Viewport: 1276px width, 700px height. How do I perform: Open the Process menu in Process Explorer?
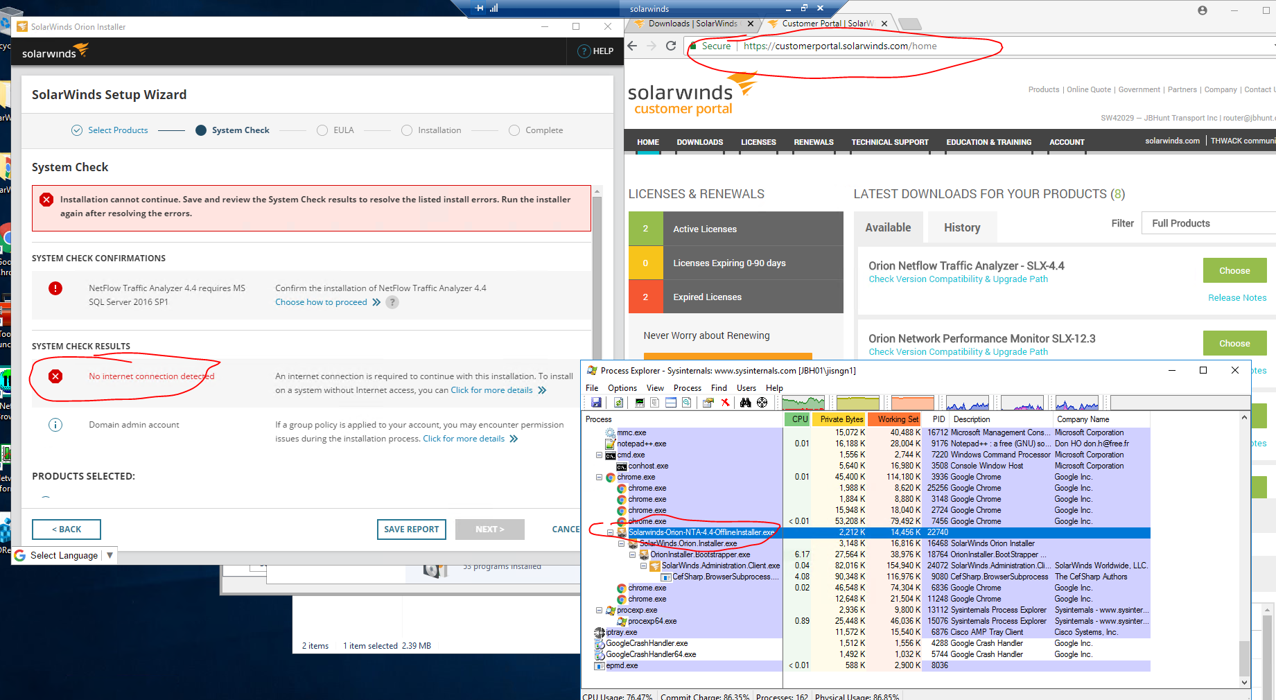pos(688,388)
